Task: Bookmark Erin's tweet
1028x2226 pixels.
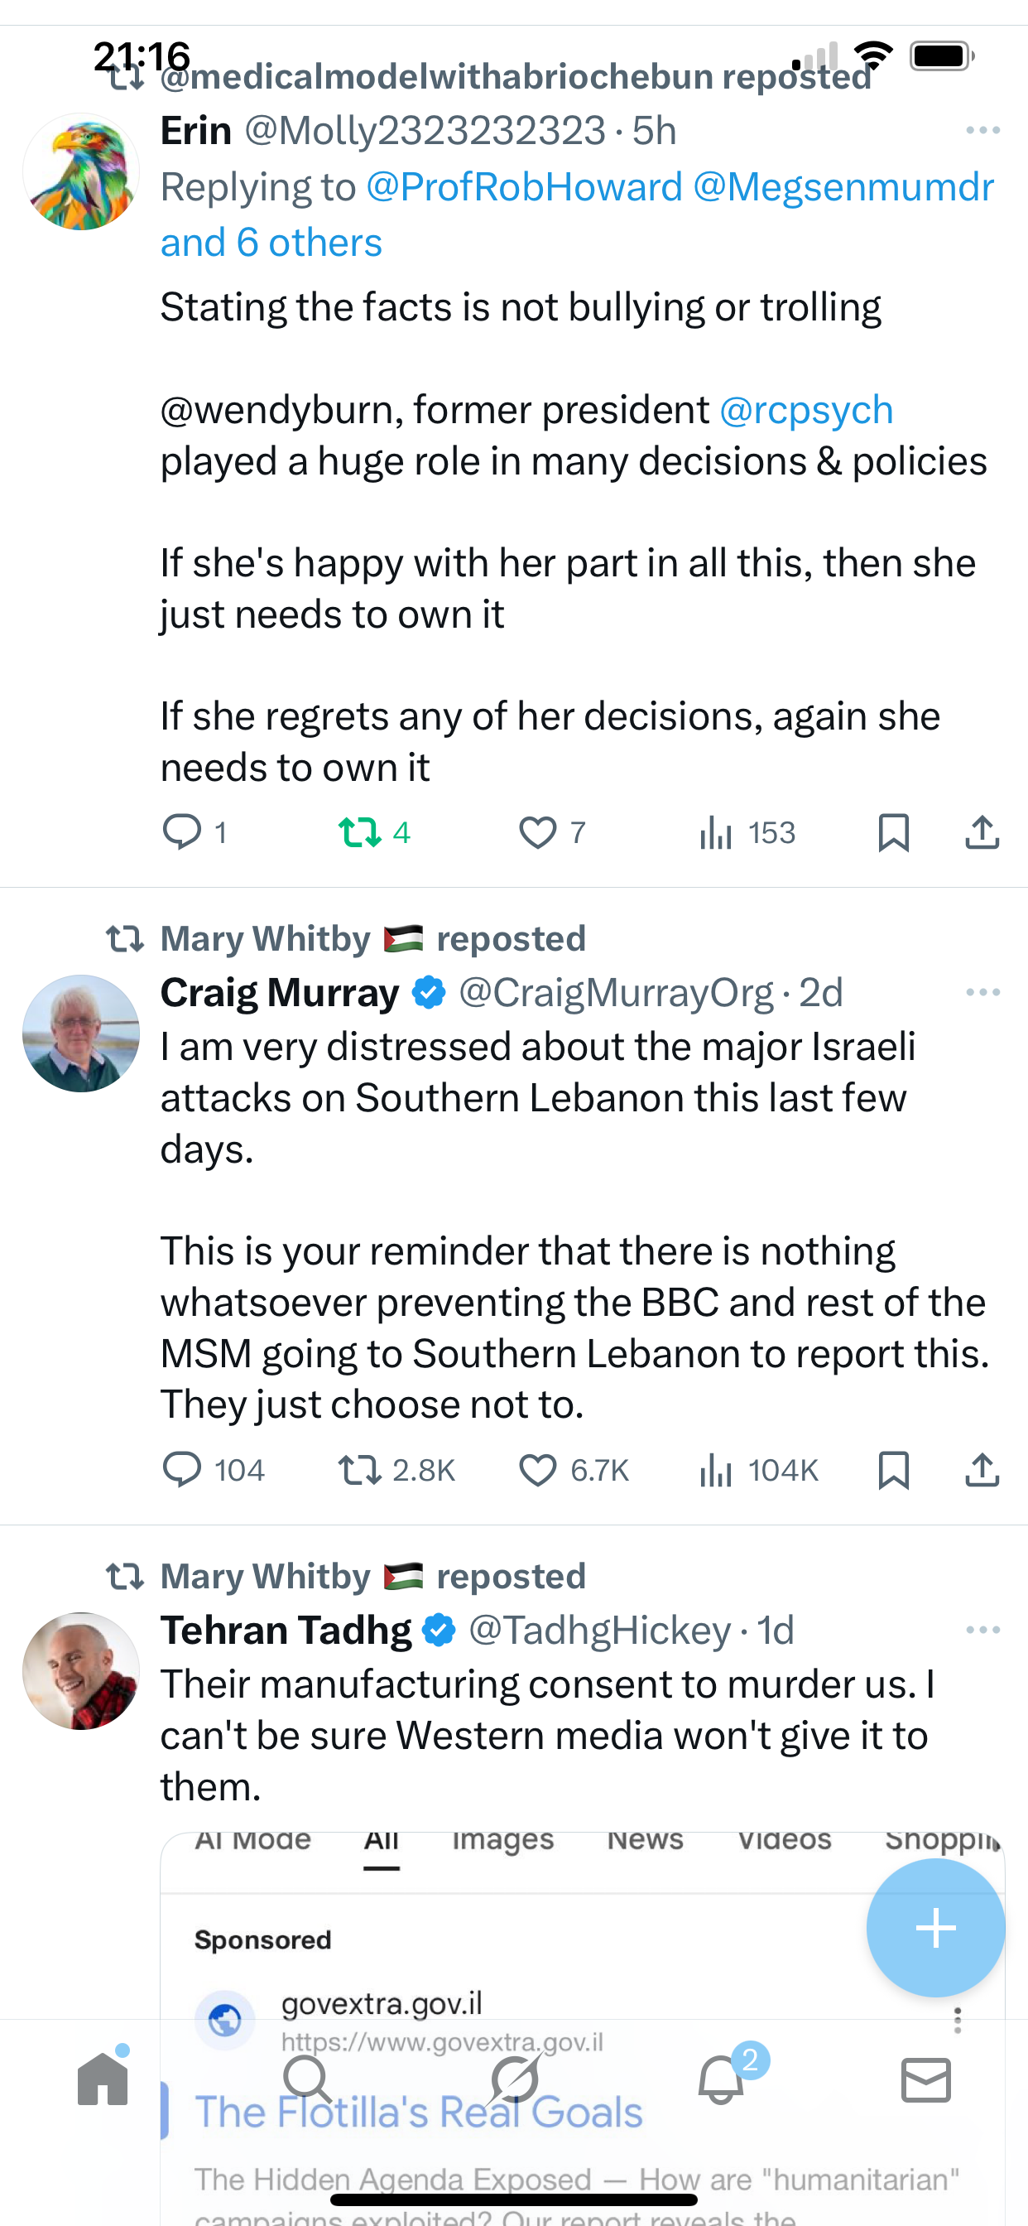Action: 892,832
